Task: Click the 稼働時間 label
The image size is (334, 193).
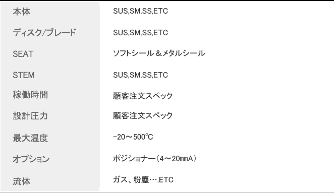Action: point(30,95)
